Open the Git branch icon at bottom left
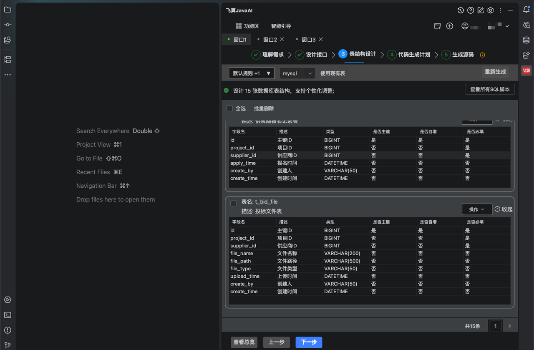Screen dimensions: 534x350 [x=8, y=345]
